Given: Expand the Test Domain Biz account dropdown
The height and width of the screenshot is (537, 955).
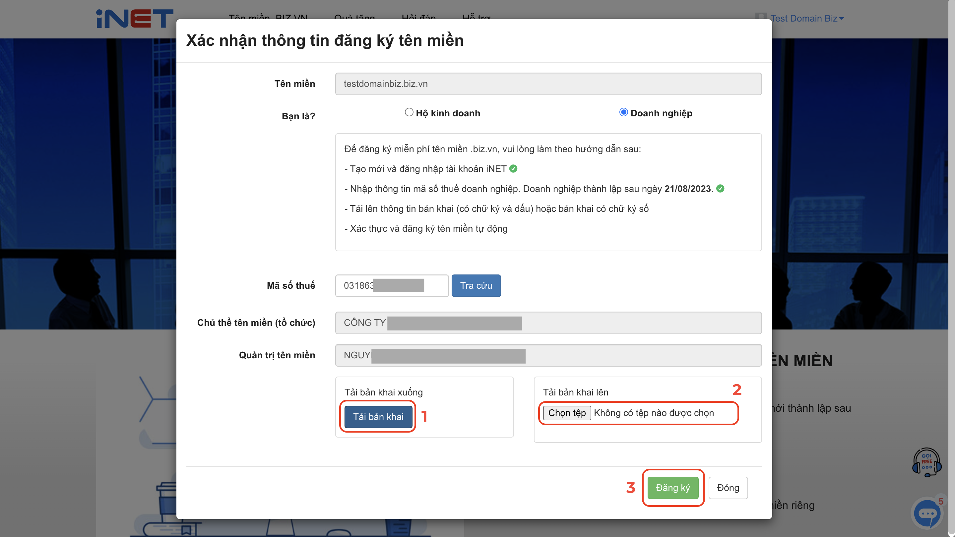Looking at the screenshot, I should (x=807, y=19).
